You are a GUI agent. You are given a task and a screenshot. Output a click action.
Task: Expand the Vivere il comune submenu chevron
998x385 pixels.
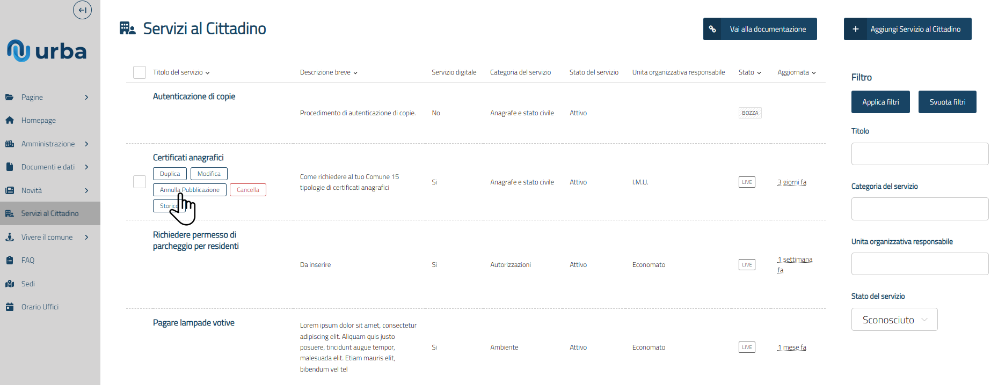tap(86, 237)
